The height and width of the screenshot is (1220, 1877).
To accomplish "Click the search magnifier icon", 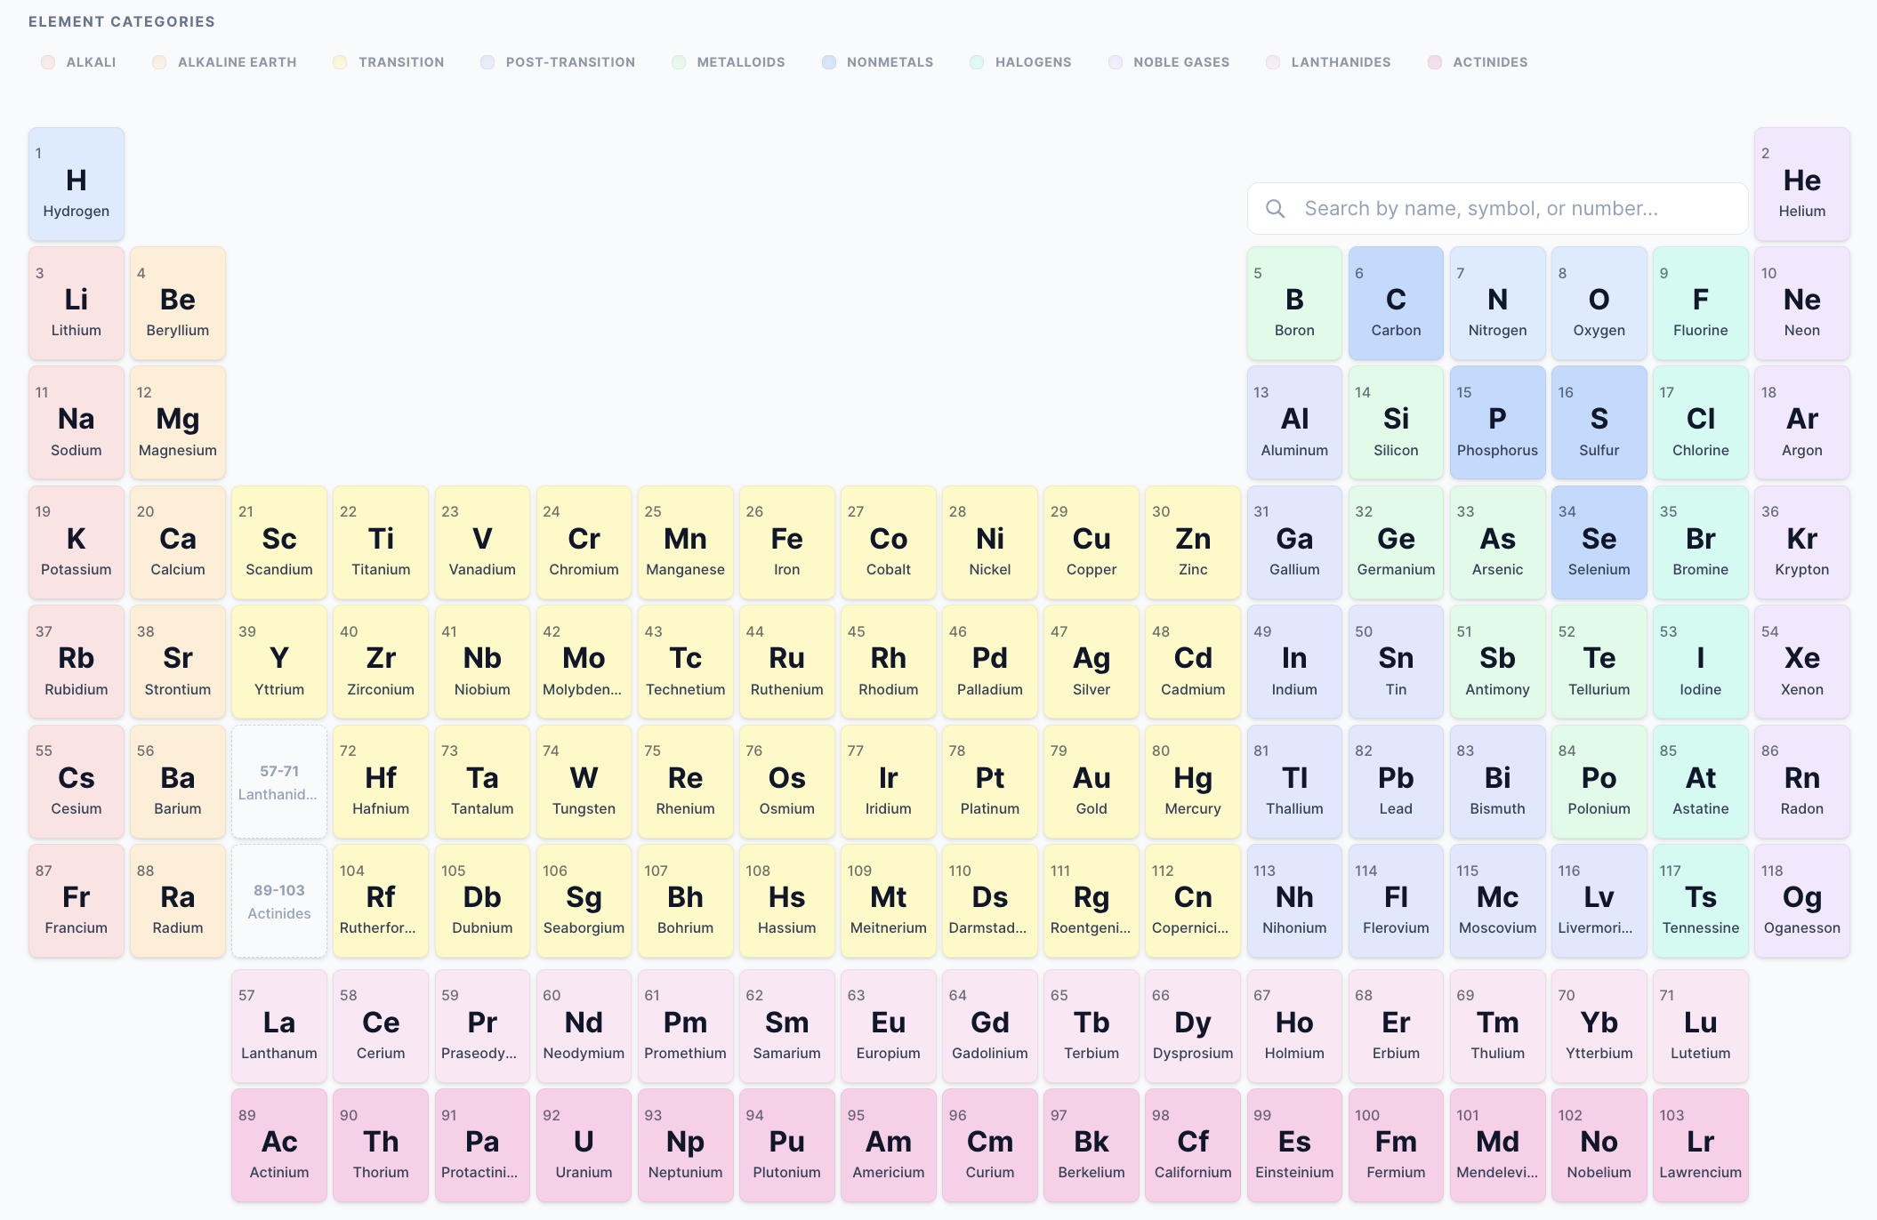I will tap(1276, 208).
